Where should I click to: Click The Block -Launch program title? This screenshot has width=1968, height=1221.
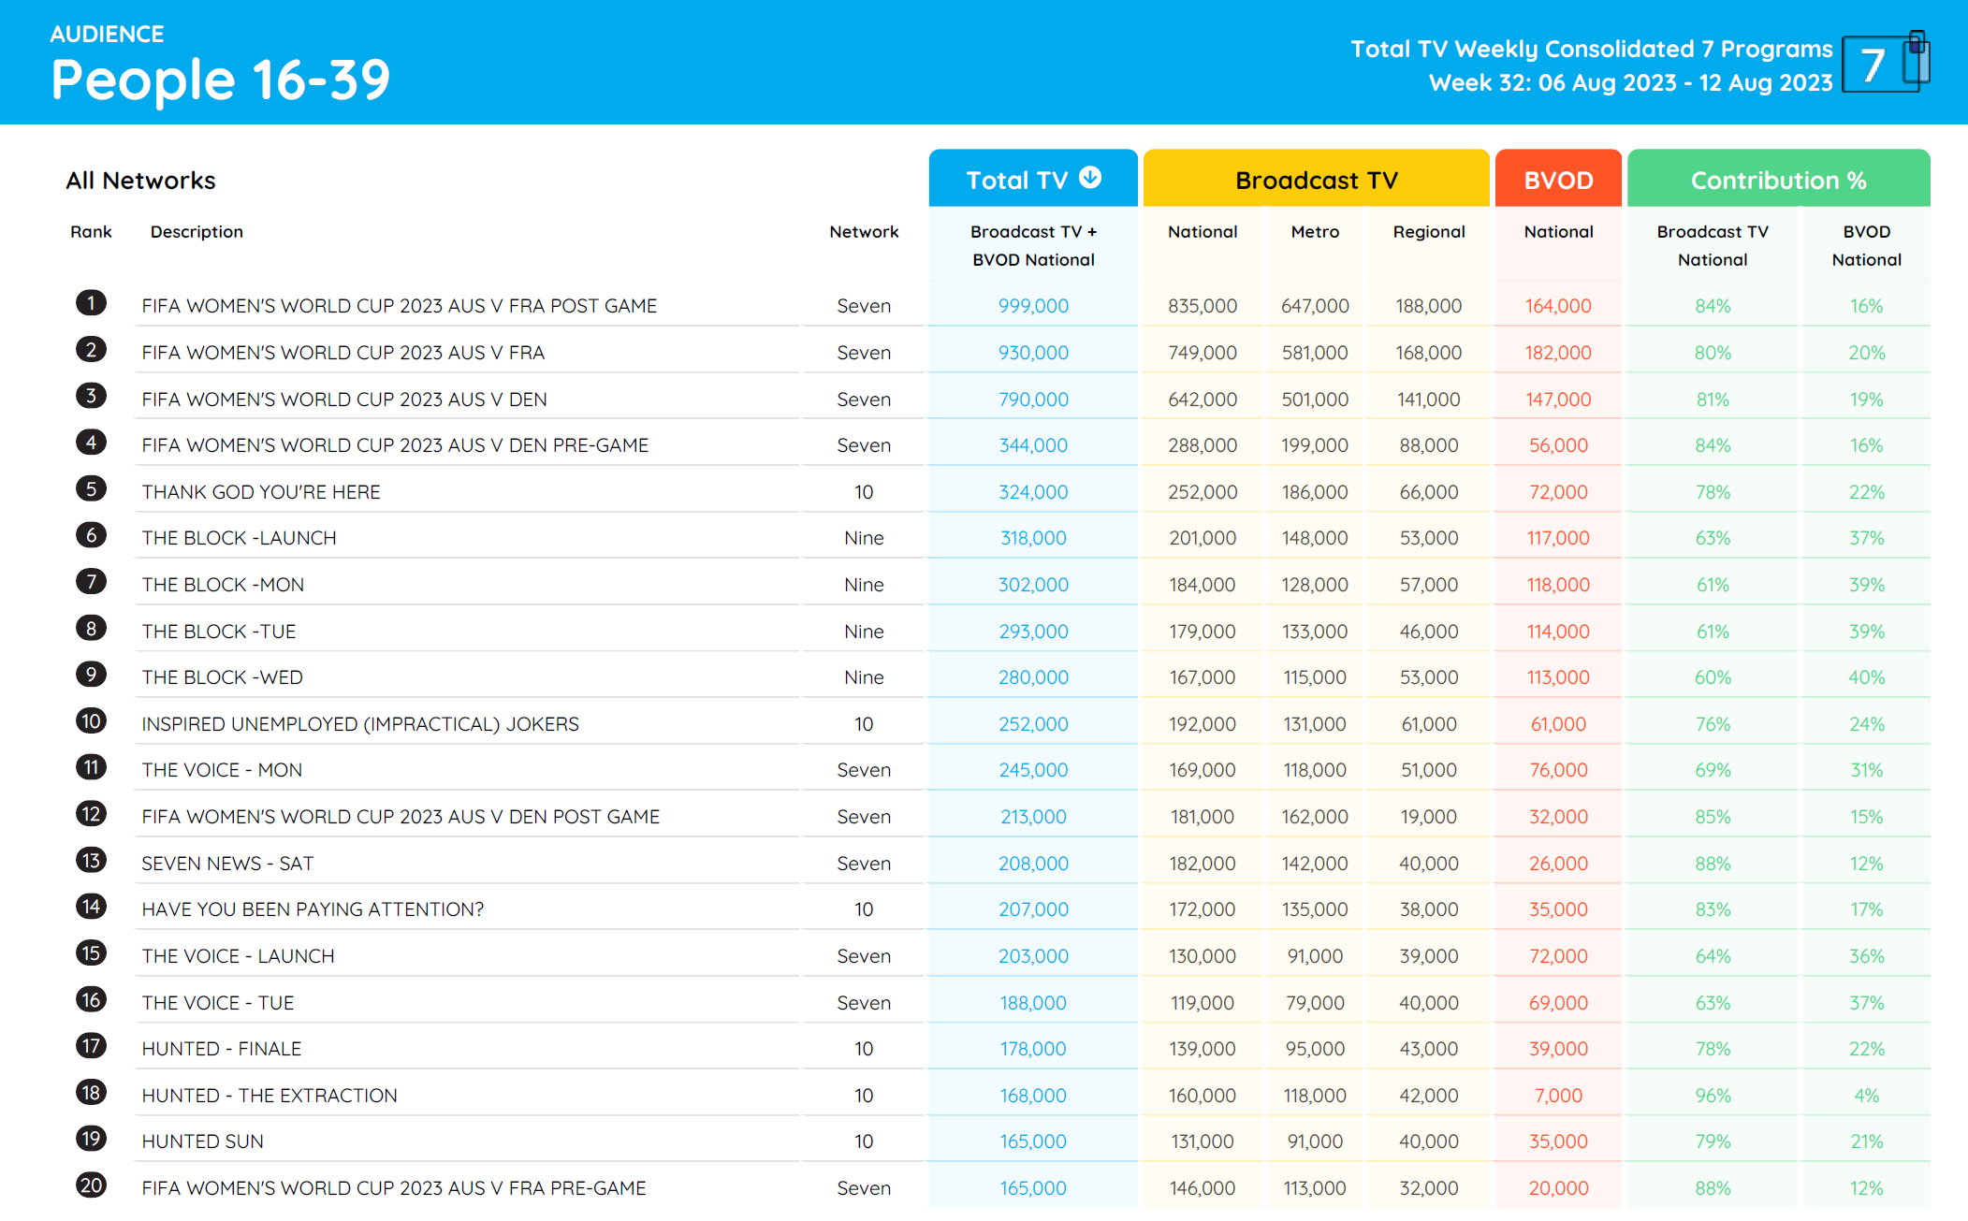[x=239, y=538]
